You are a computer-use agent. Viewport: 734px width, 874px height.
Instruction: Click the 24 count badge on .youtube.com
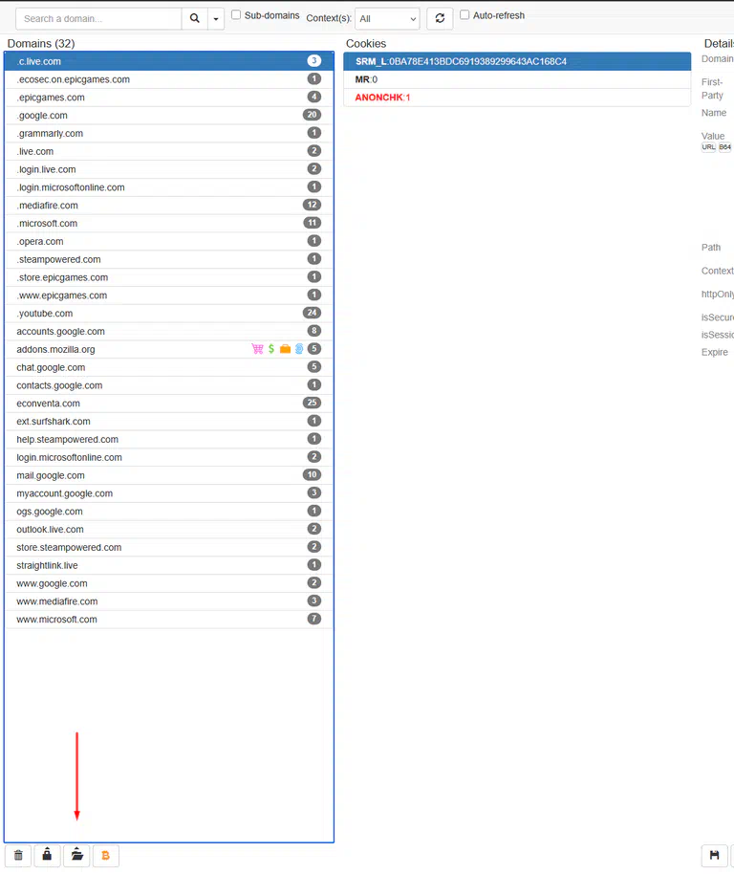[312, 313]
